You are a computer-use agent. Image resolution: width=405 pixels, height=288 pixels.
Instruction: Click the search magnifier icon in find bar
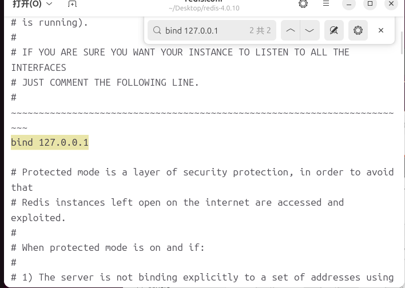point(157,30)
